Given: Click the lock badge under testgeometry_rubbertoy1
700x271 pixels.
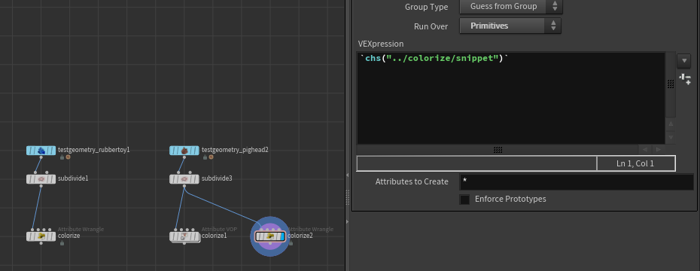Looking at the screenshot, I should pyautogui.click(x=62, y=157).
